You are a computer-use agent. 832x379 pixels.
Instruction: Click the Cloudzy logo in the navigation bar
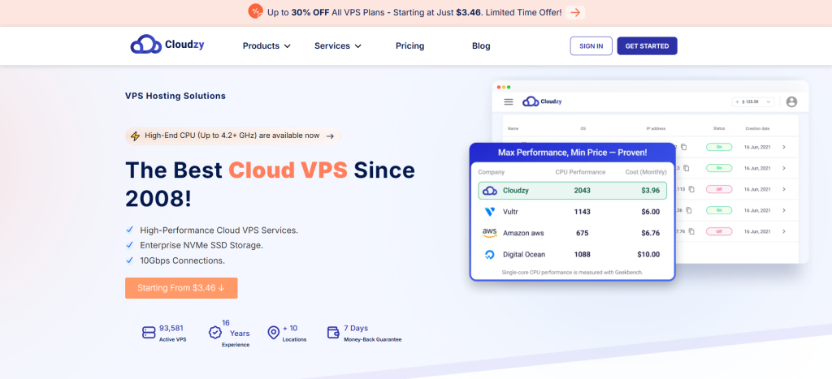click(x=167, y=45)
